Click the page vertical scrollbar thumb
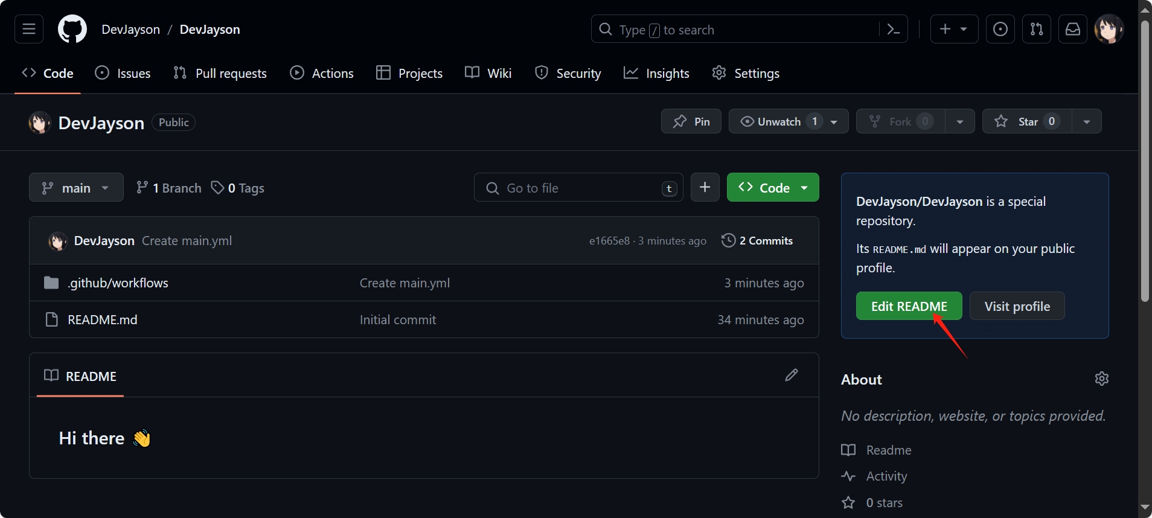 tap(1145, 161)
